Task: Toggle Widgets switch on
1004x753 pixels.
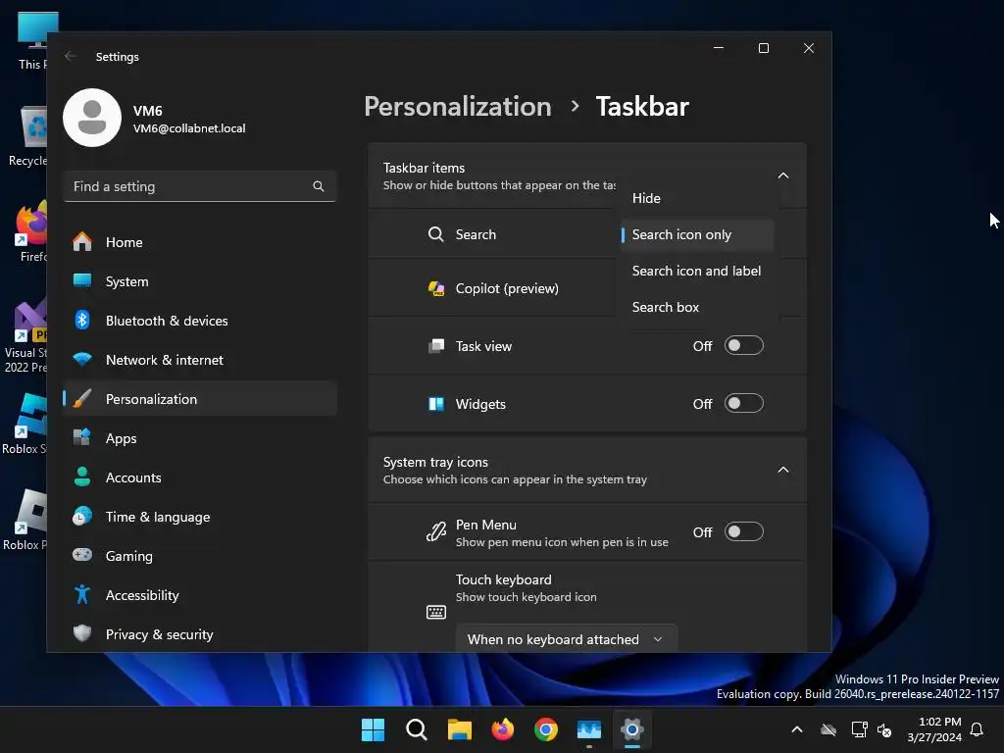Action: click(744, 403)
